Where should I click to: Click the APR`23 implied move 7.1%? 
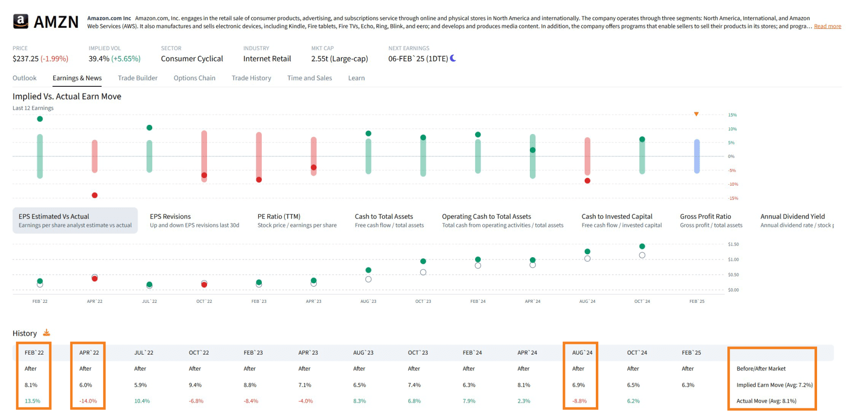[304, 385]
